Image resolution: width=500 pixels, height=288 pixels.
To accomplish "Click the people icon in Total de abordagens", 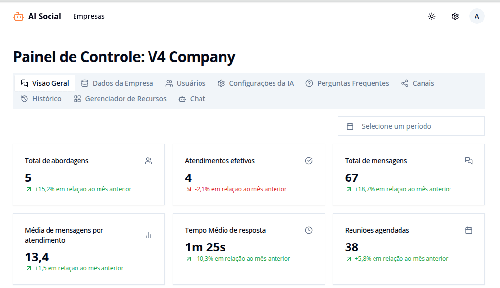I will pos(149,161).
